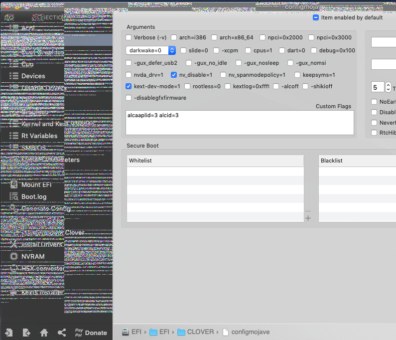Click the PayPal Donate button
Viewport: 396px width, 340px height.
[x=91, y=333]
